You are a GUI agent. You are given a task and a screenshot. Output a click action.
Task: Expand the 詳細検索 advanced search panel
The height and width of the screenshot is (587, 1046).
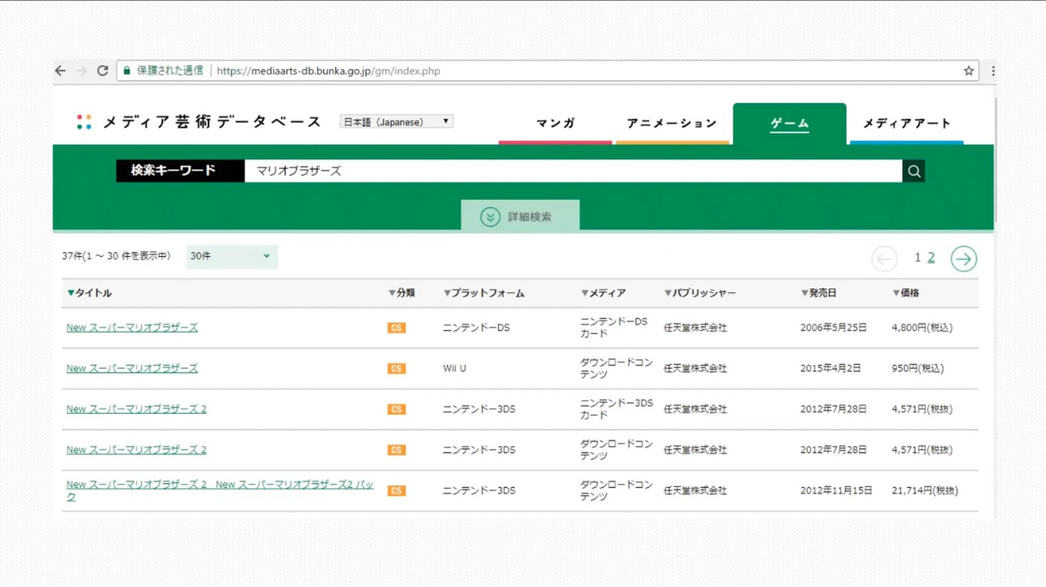[520, 217]
